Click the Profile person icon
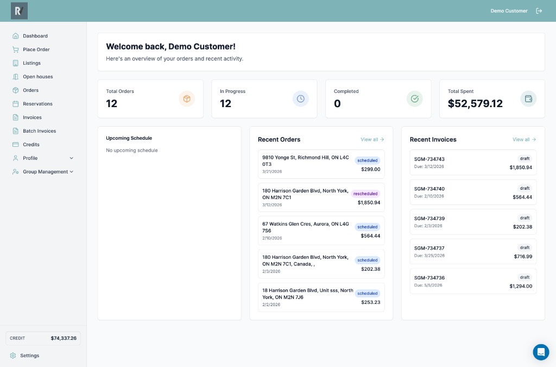Image resolution: width=556 pixels, height=367 pixels. pos(16,158)
